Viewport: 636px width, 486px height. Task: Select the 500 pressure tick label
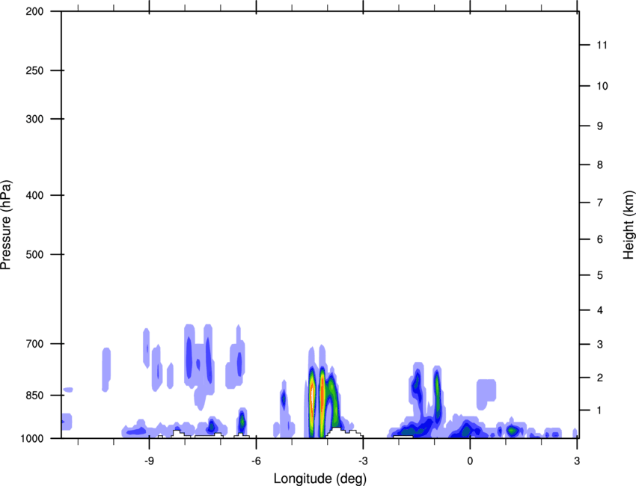tap(34, 254)
